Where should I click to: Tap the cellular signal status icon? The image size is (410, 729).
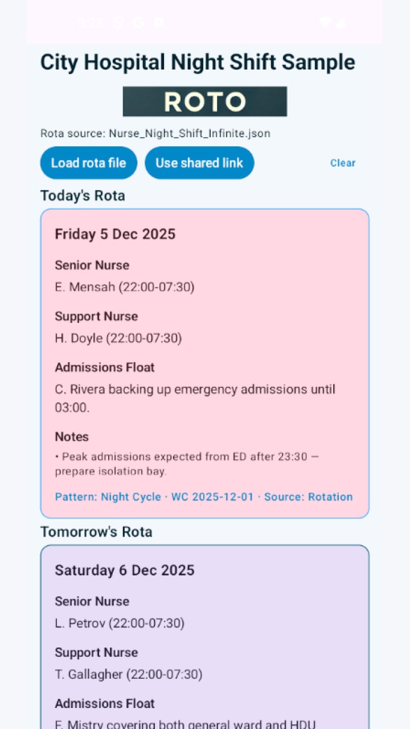(x=340, y=22)
